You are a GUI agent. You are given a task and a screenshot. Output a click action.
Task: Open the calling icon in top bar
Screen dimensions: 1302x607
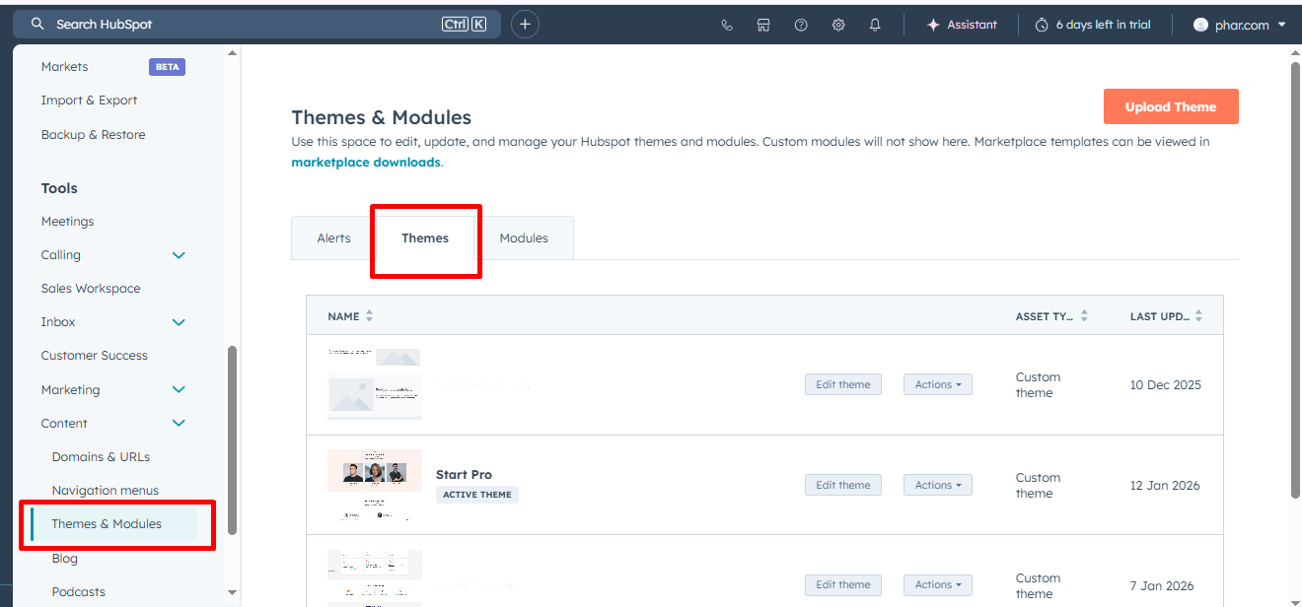coord(727,24)
